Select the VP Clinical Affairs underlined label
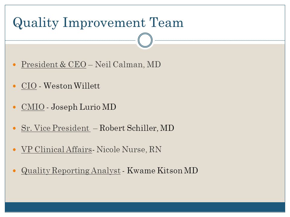Screen dimensions: 290x217 click(56, 149)
